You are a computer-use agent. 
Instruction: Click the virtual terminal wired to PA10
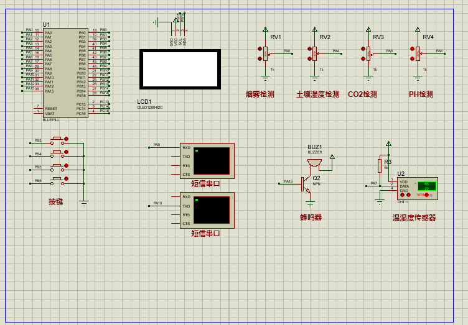[x=207, y=210]
